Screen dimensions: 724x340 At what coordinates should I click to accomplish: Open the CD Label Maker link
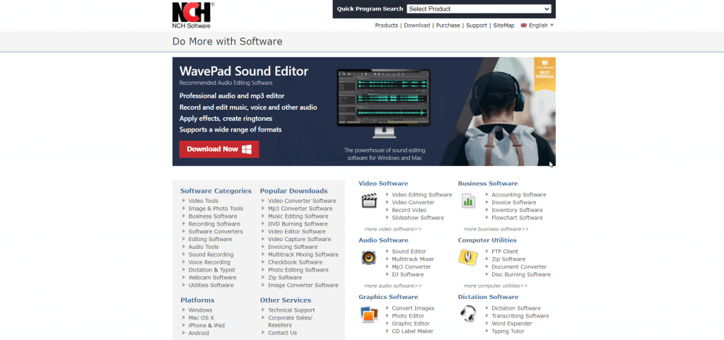click(412, 332)
